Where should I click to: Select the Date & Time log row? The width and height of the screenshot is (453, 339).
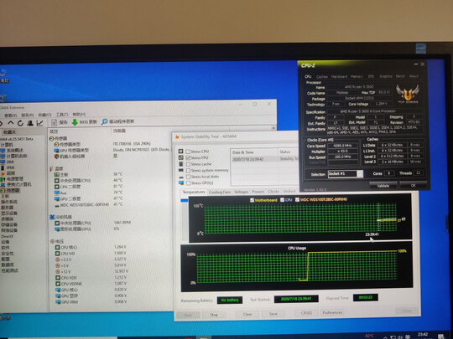coord(264,159)
